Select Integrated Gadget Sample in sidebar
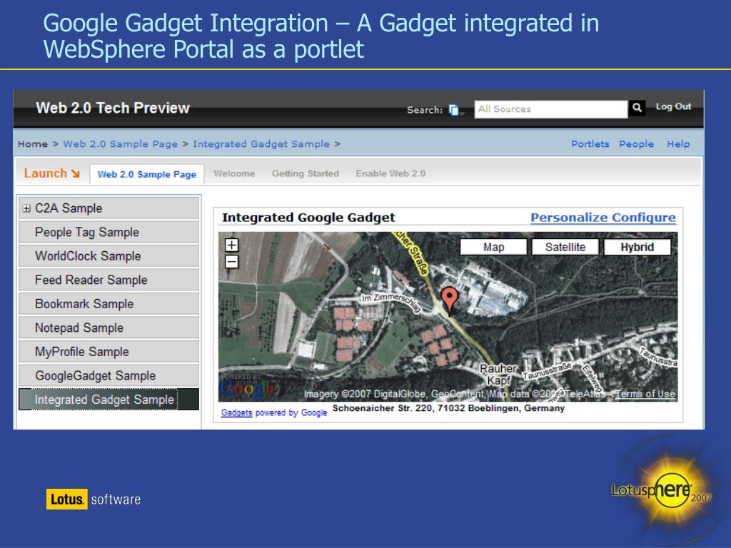 [x=109, y=400]
